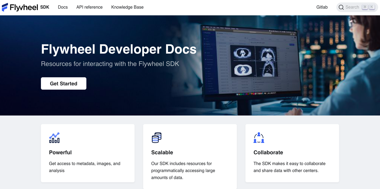The image size is (380, 189).
Task: Open the Gitlab link
Action: (x=322, y=7)
